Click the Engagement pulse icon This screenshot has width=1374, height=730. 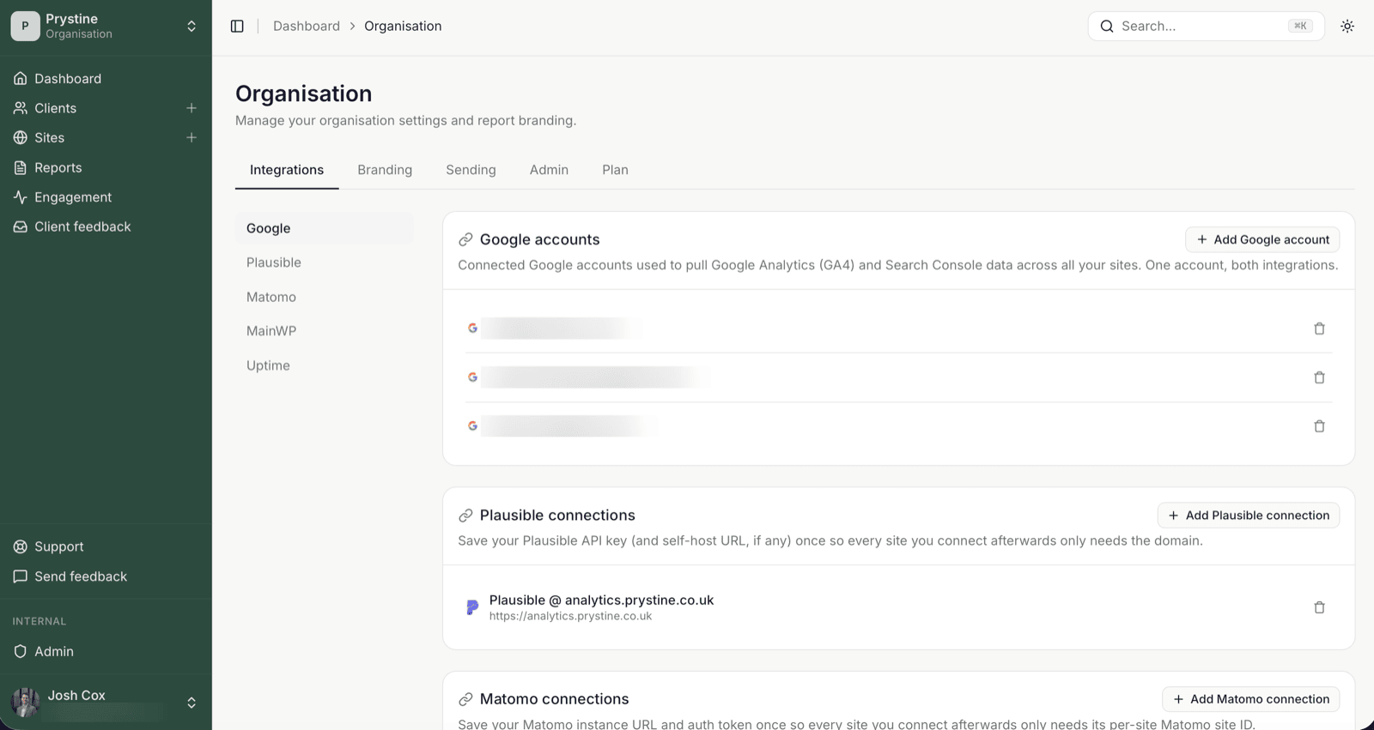pos(21,197)
